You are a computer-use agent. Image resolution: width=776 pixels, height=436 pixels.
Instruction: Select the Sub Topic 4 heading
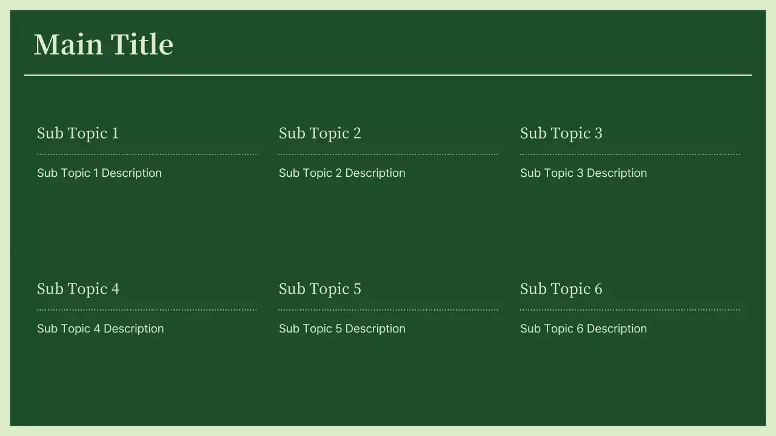tap(78, 289)
